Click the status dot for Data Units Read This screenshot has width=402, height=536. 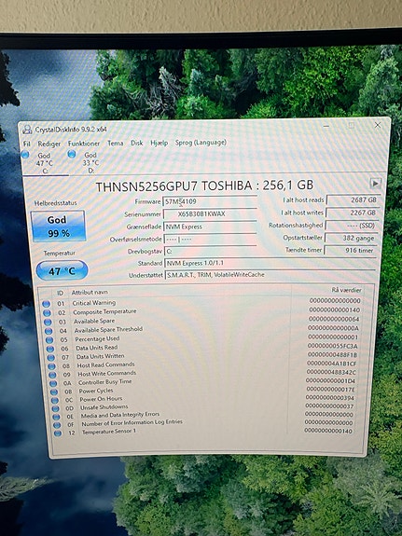tap(50, 349)
